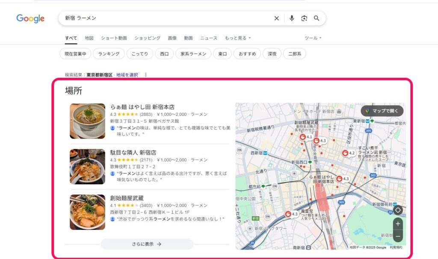Screen dimensions: 438x259
Task: Clear the search query with X icon
Action: tap(277, 18)
